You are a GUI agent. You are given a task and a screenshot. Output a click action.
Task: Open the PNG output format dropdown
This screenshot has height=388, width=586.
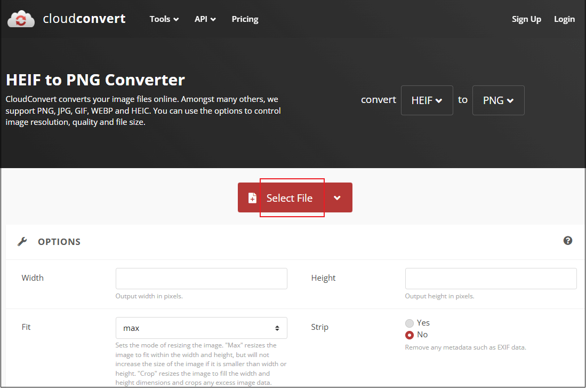click(x=498, y=100)
